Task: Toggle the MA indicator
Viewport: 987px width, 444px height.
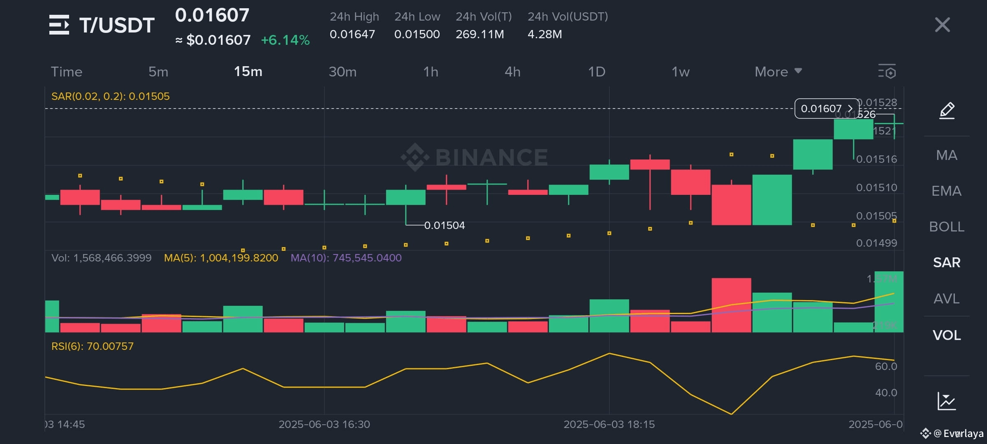Action: pyautogui.click(x=946, y=155)
